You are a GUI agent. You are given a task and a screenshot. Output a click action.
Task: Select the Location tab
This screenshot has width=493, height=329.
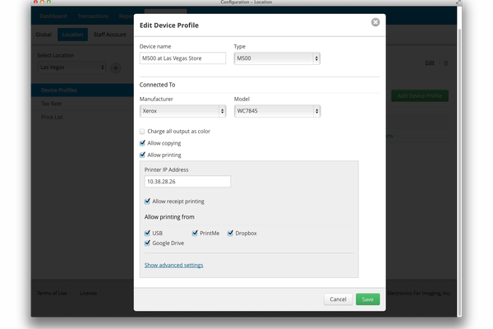point(72,35)
